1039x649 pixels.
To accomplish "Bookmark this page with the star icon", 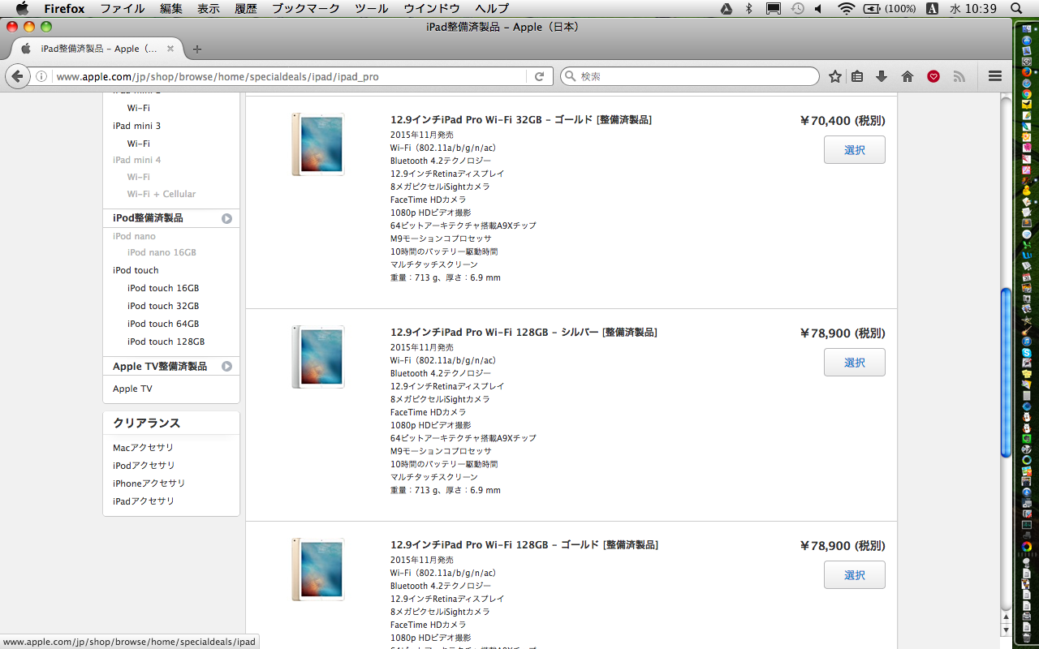I will pyautogui.click(x=835, y=76).
